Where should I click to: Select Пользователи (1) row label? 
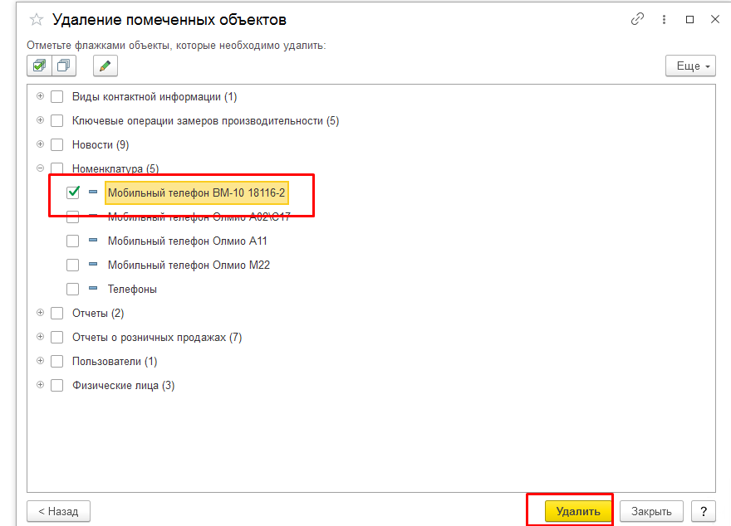tap(115, 361)
